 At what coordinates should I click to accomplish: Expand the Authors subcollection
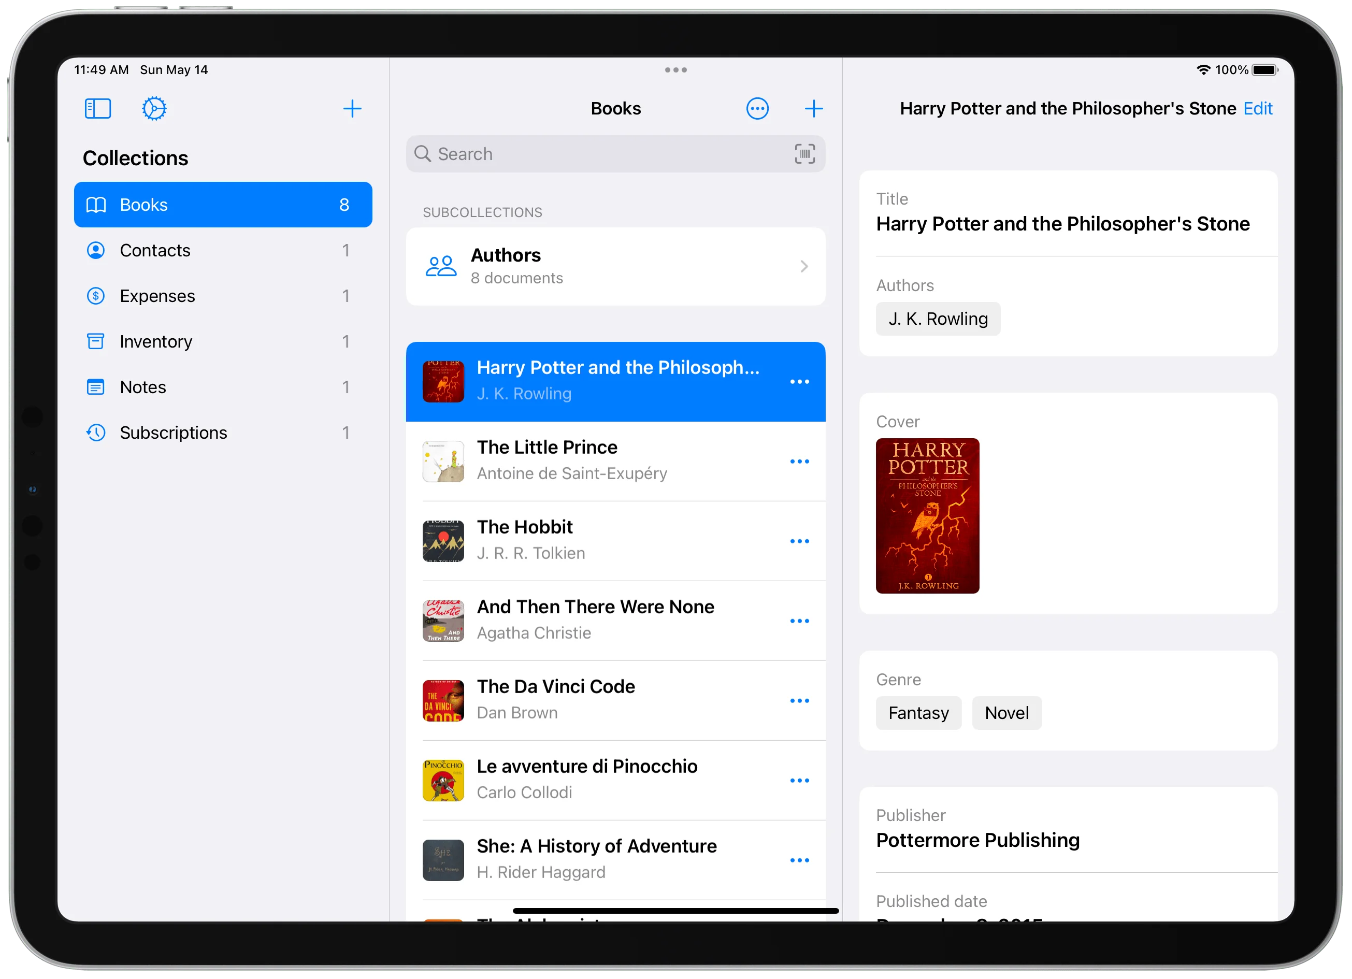coord(615,267)
